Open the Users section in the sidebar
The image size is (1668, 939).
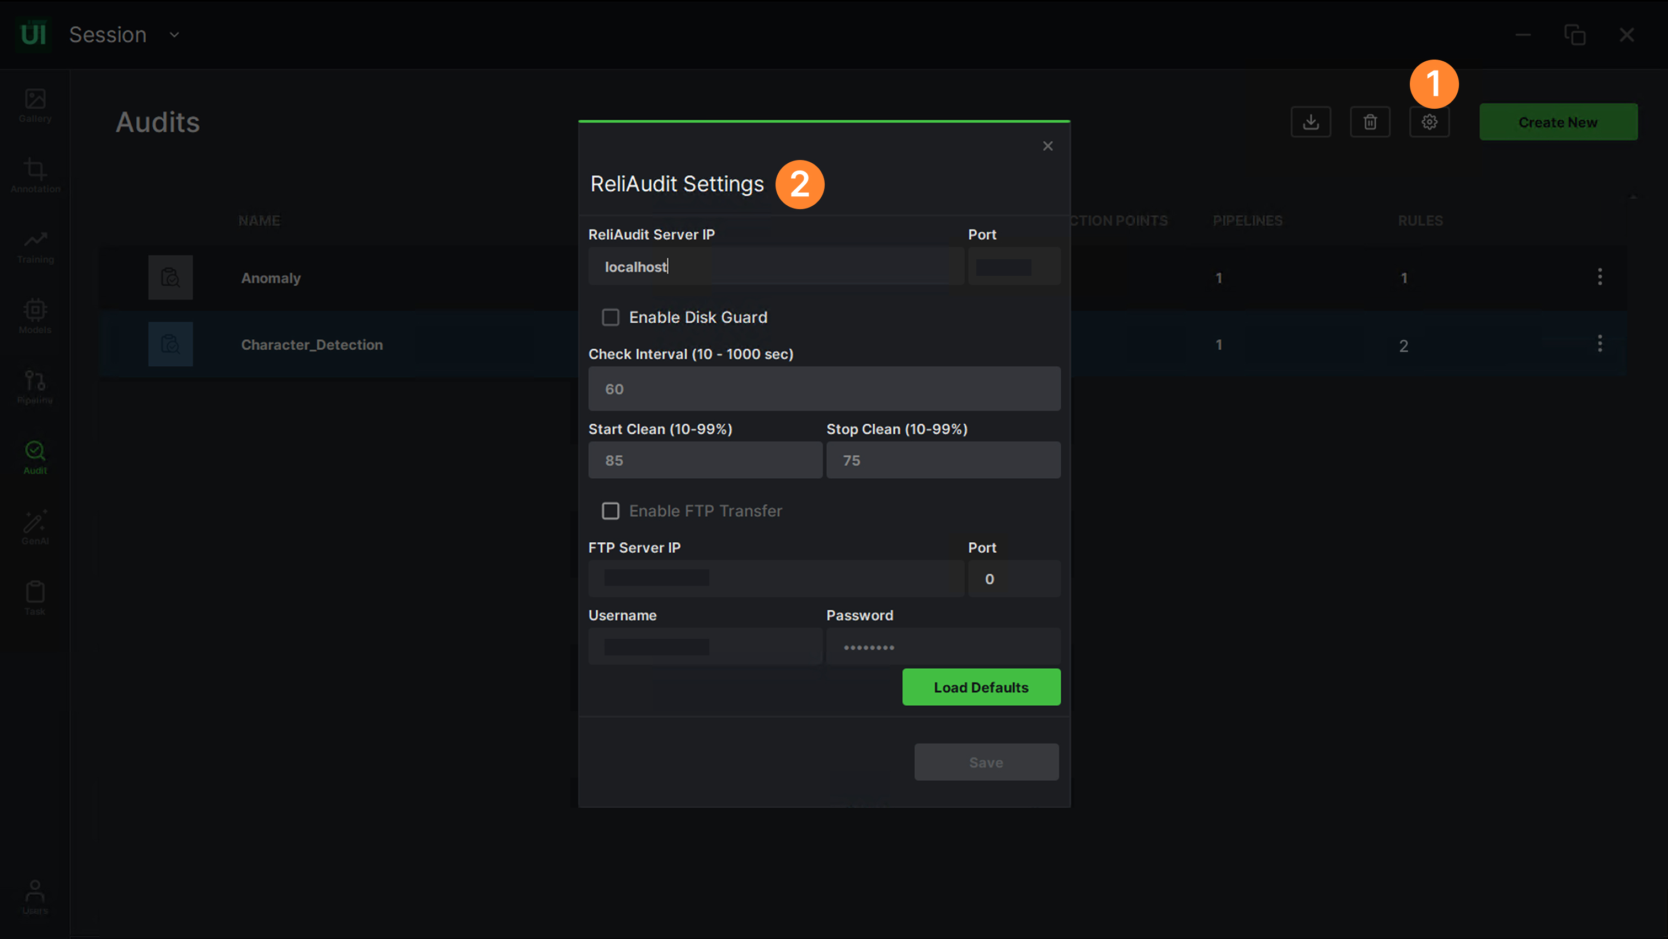point(35,897)
